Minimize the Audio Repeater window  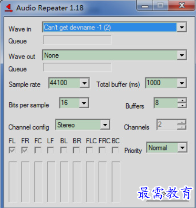pyautogui.click(x=145, y=6)
